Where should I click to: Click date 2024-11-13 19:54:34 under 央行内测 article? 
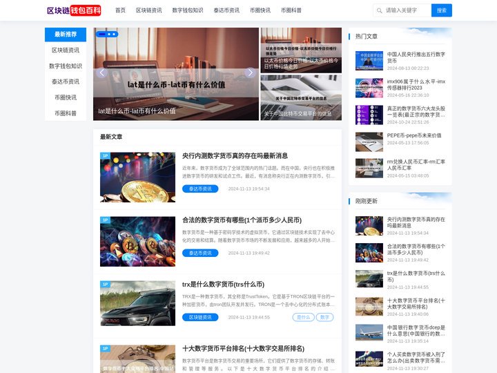(248, 189)
